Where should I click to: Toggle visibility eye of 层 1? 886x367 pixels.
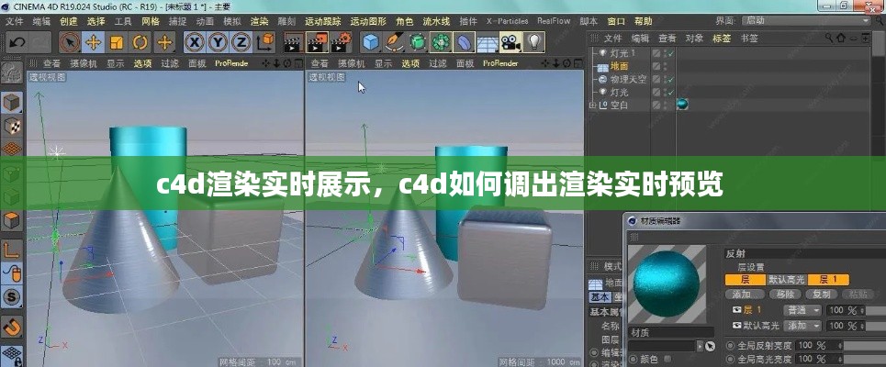pos(736,311)
